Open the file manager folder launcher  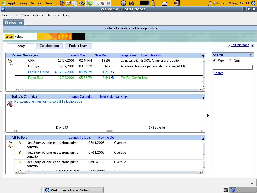pos(82,3)
